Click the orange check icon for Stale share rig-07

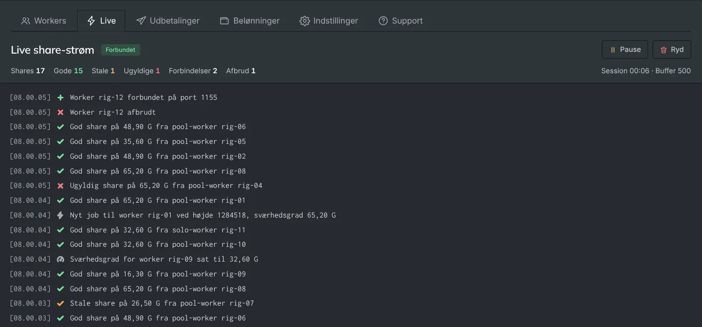(61, 303)
